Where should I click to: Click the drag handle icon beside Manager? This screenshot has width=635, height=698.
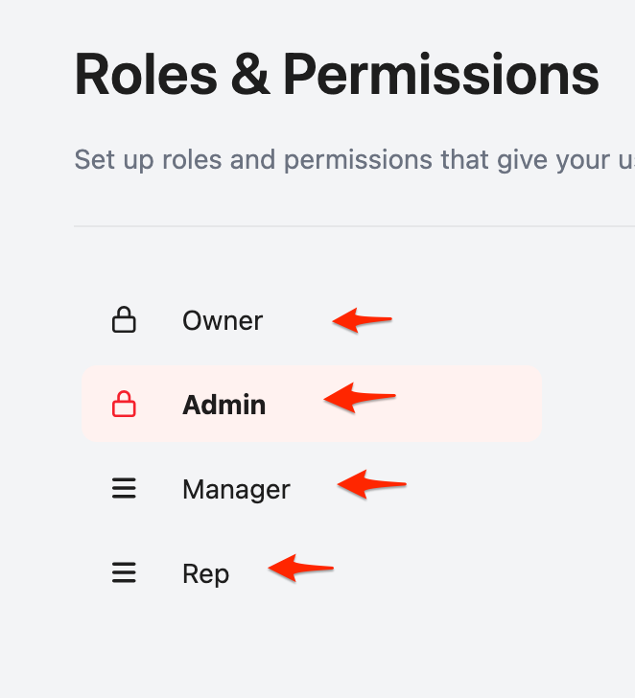pos(124,489)
